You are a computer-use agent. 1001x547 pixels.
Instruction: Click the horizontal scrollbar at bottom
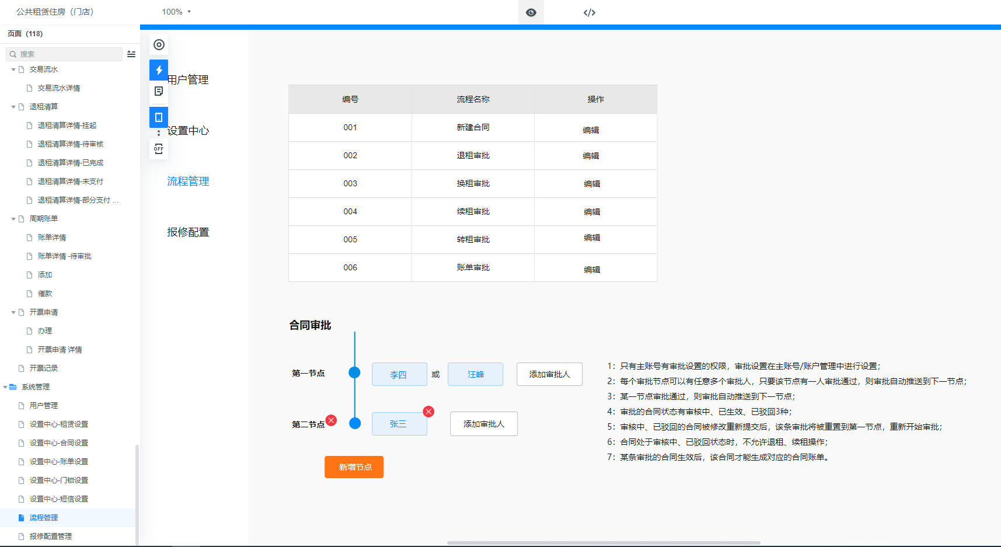(604, 543)
